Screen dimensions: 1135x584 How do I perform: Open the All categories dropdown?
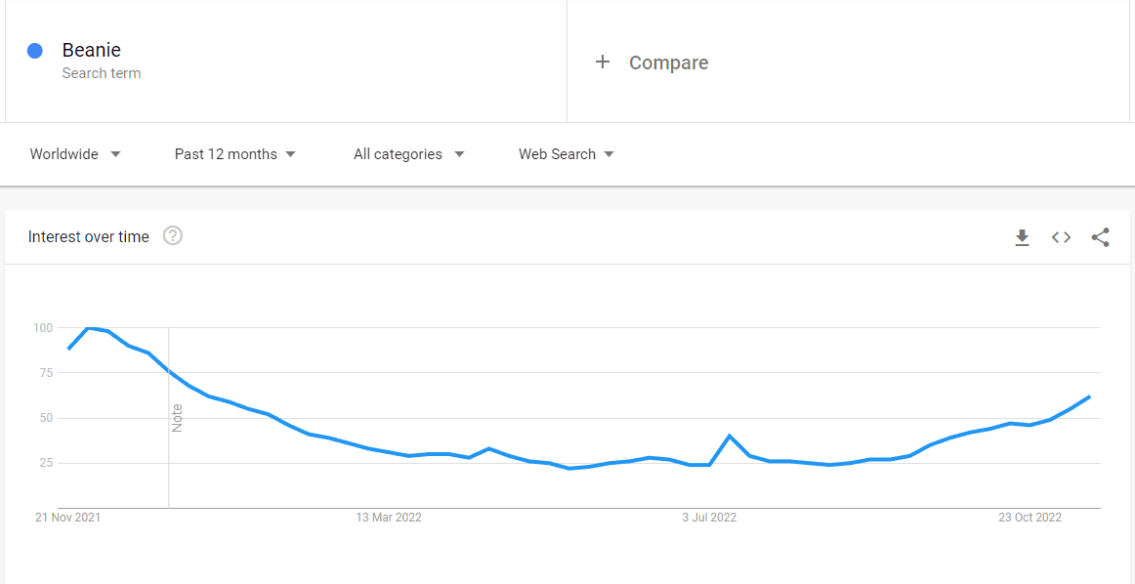(x=409, y=154)
